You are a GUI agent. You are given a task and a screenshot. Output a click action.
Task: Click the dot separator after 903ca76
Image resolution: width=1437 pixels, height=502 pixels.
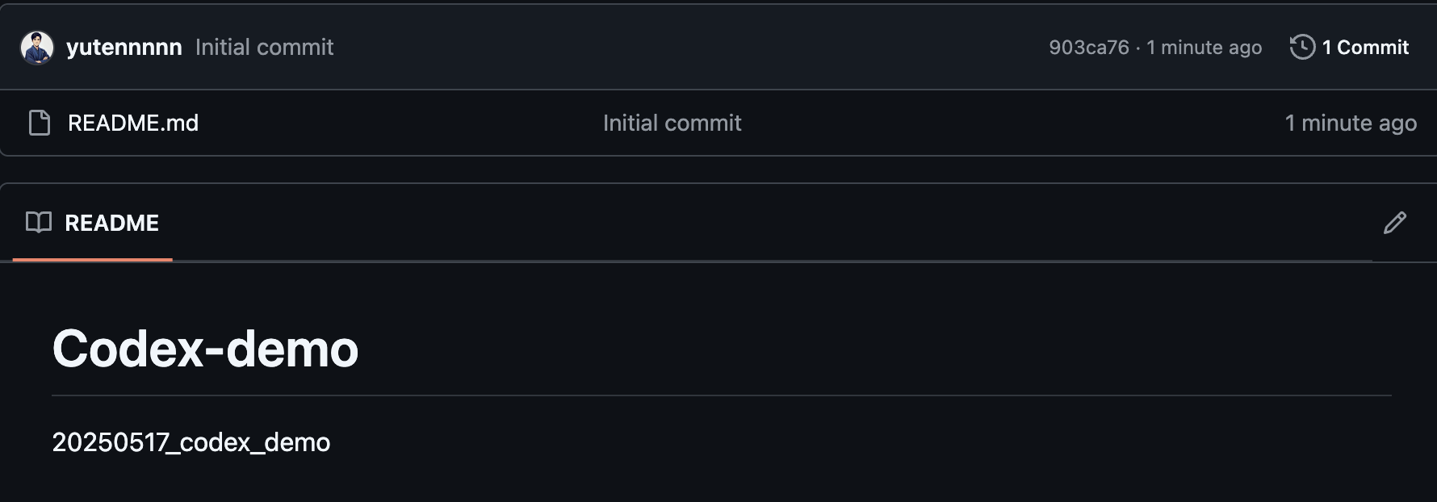click(1137, 48)
